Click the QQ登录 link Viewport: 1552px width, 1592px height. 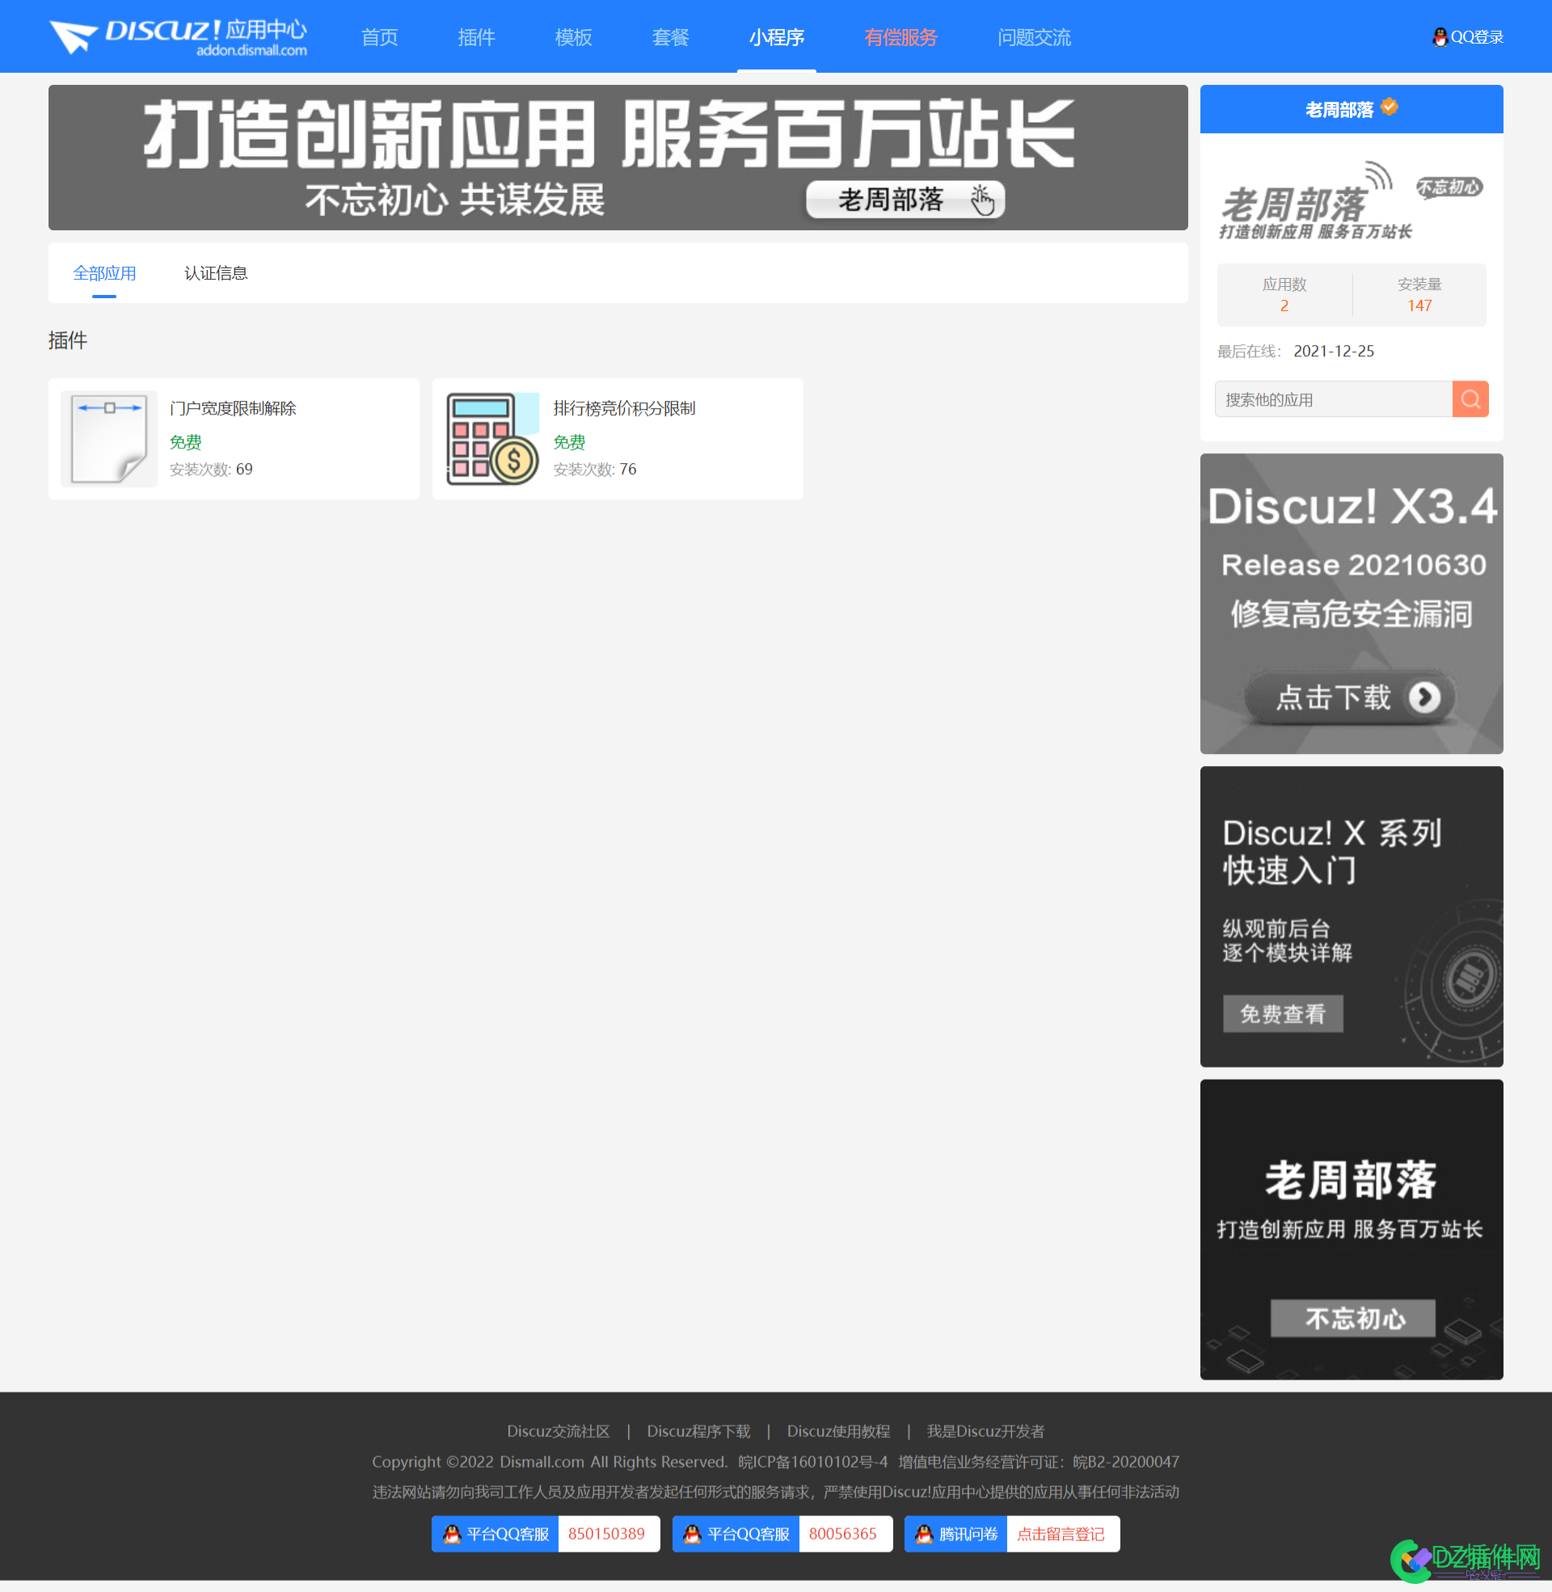[x=1477, y=36]
